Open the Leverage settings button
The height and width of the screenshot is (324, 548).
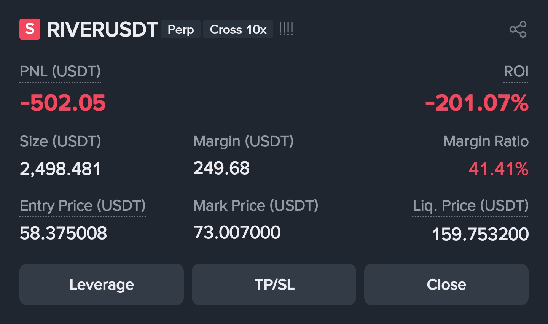[x=102, y=284]
